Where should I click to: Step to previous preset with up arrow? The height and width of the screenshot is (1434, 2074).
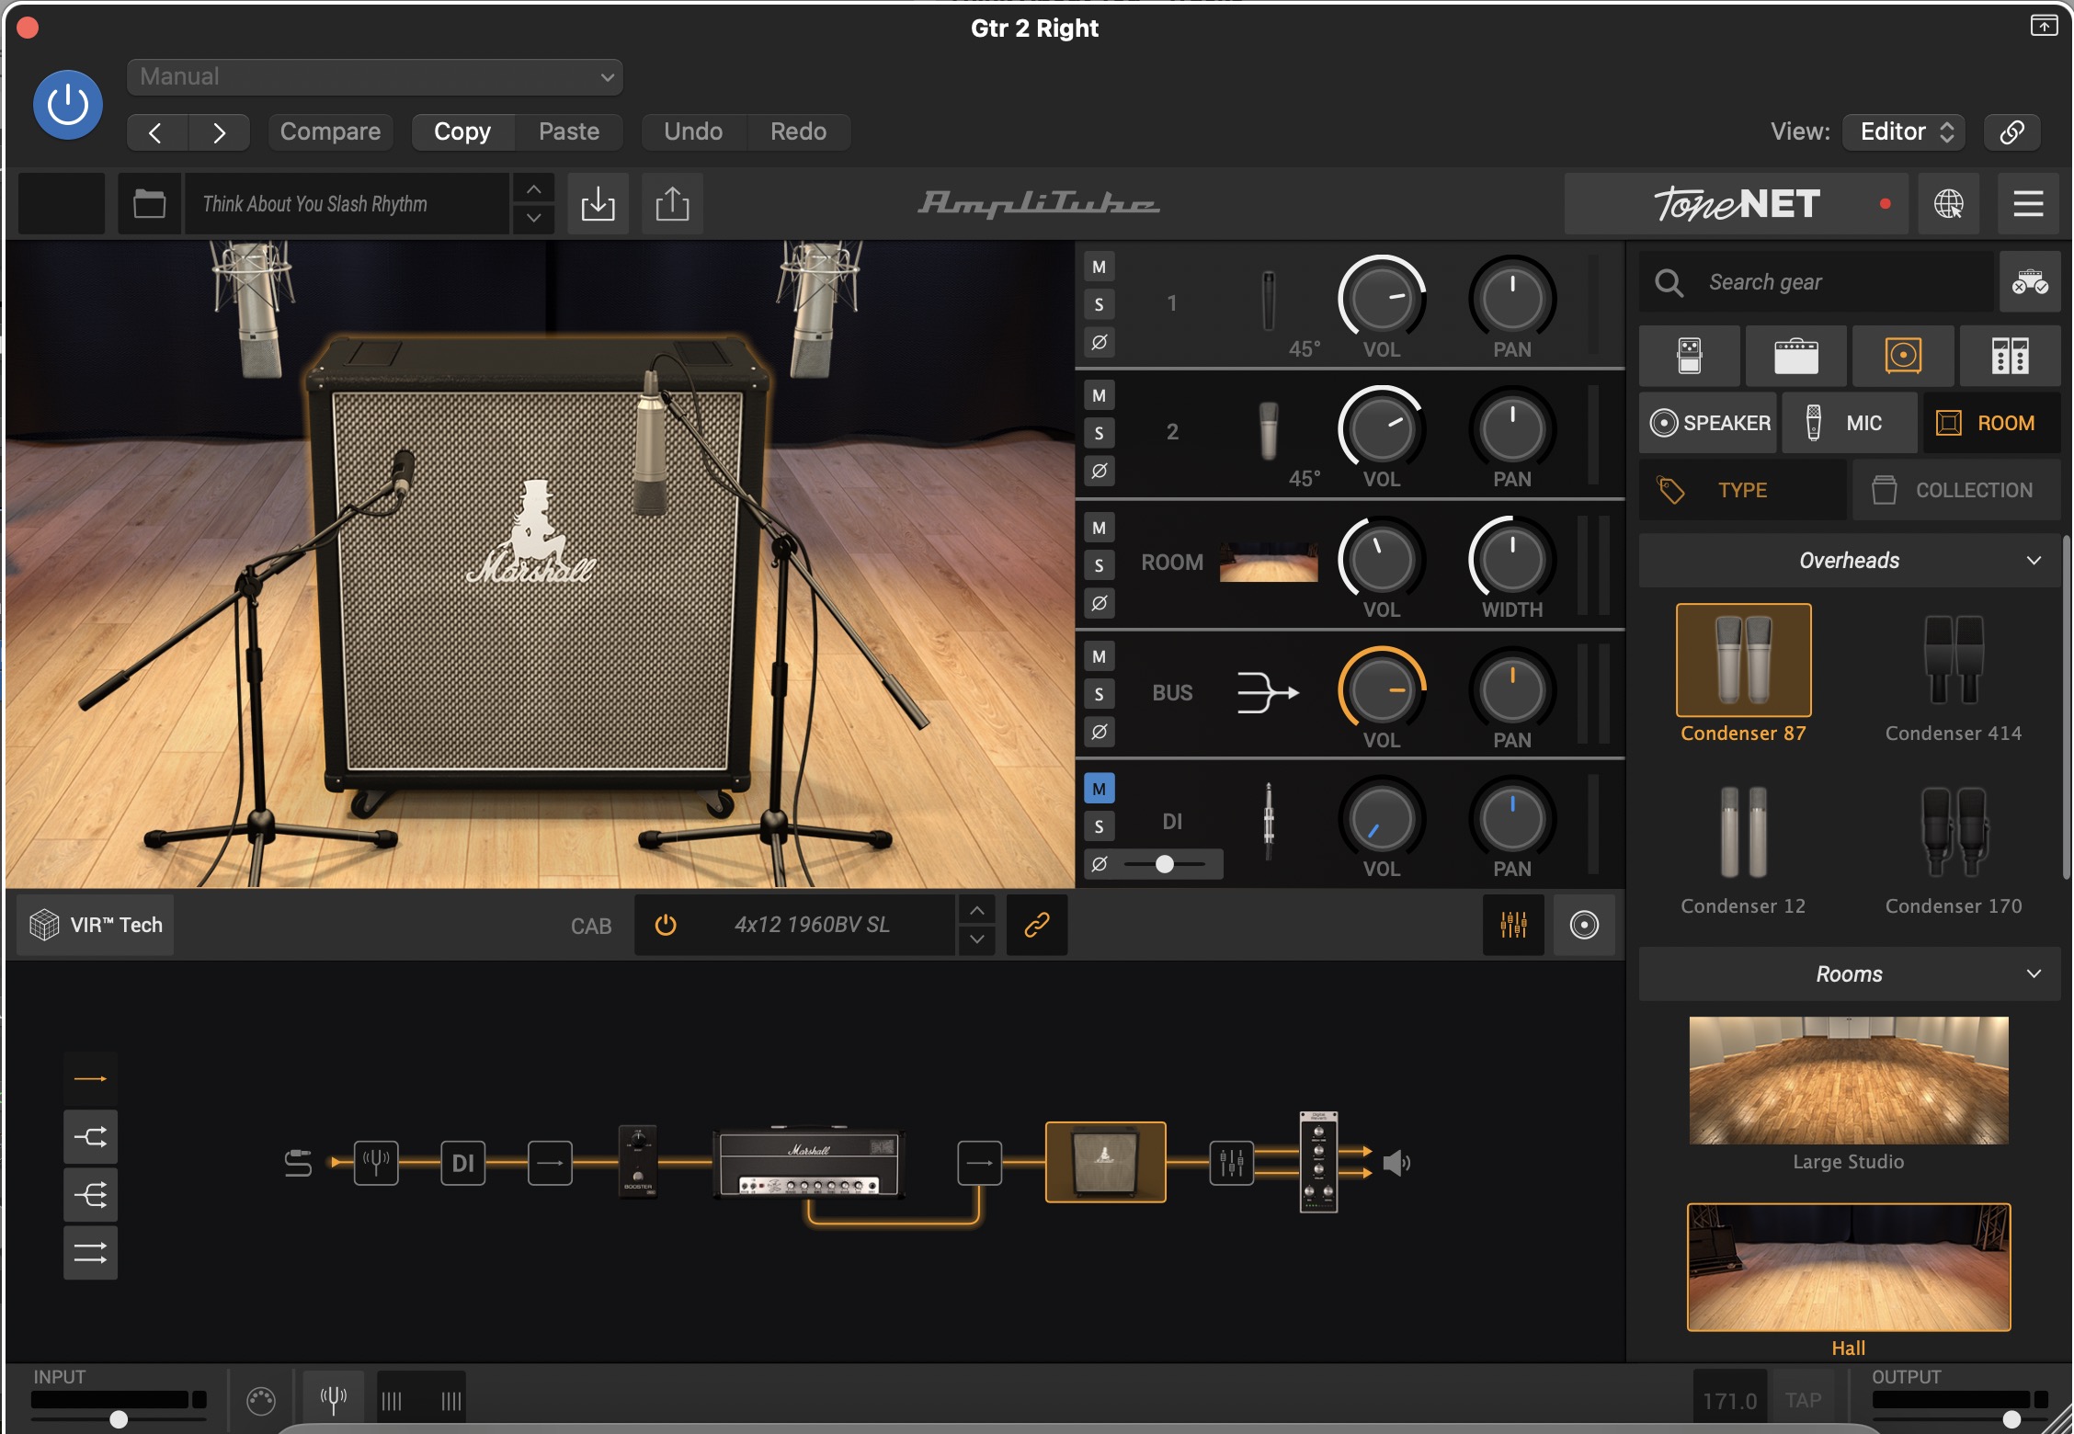[533, 188]
